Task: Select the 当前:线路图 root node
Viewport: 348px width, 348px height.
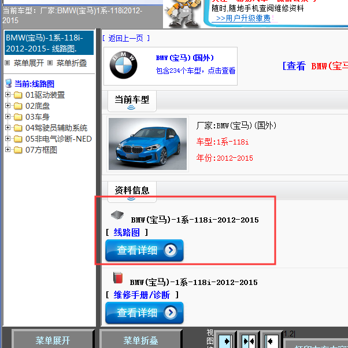Action: [35, 84]
